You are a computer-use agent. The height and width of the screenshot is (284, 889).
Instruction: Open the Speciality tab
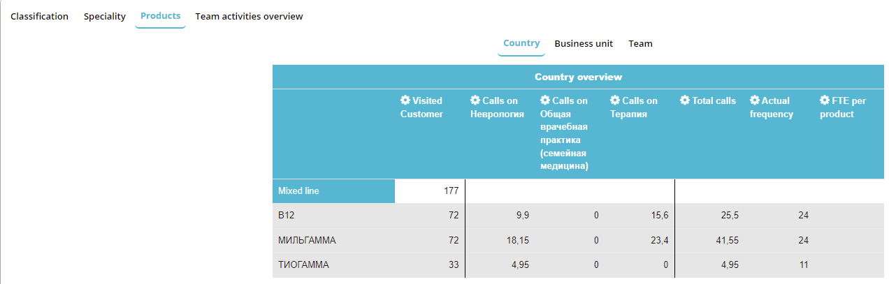(105, 16)
